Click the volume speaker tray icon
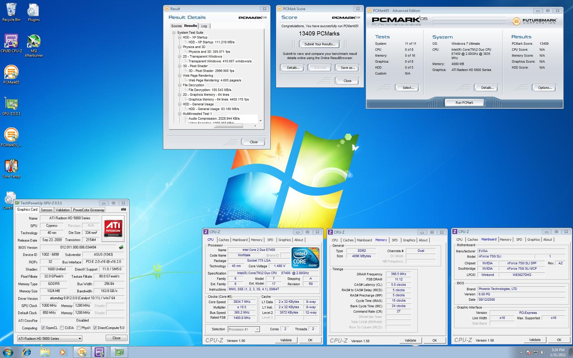Image resolution: width=573 pixels, height=358 pixels. coord(543,352)
